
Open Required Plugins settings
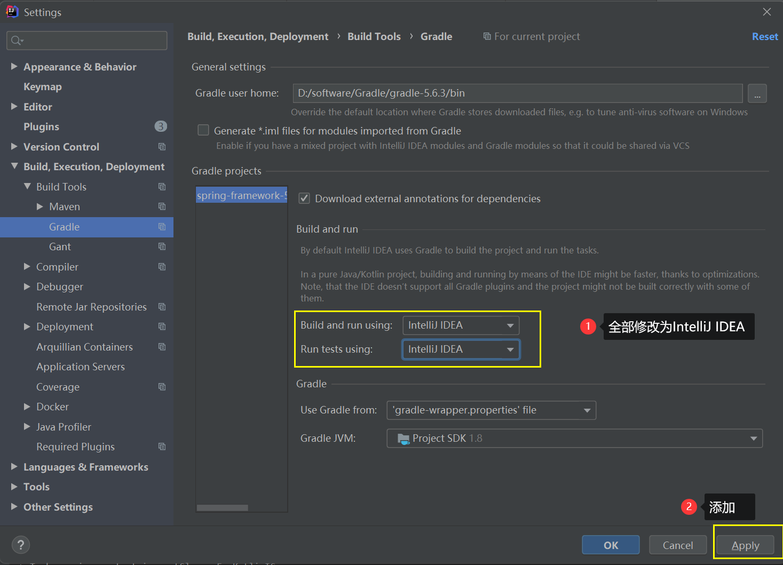point(75,447)
